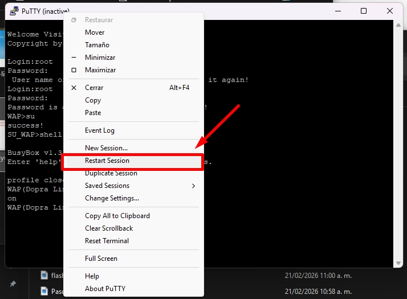Open About PuTTY entry
Image resolution: width=407 pixels, height=299 pixels.
coord(105,289)
